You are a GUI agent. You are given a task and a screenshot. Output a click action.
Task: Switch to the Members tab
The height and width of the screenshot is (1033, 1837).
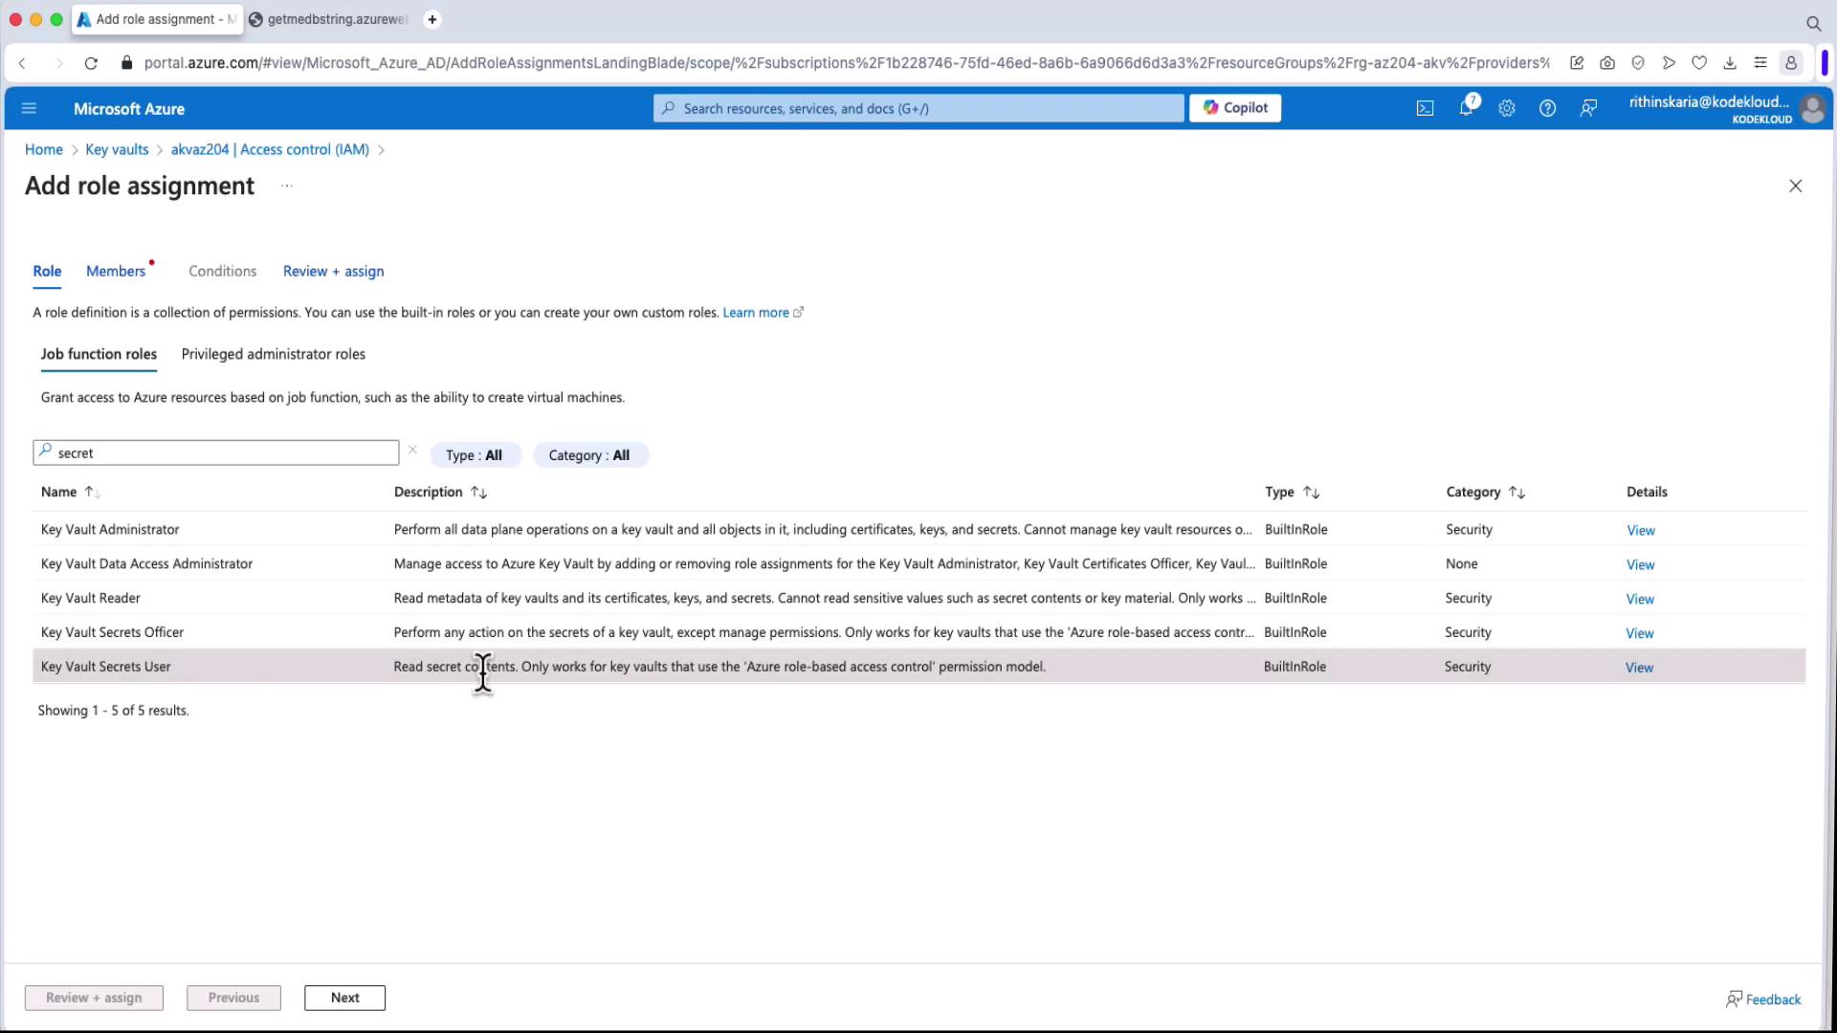point(116,272)
